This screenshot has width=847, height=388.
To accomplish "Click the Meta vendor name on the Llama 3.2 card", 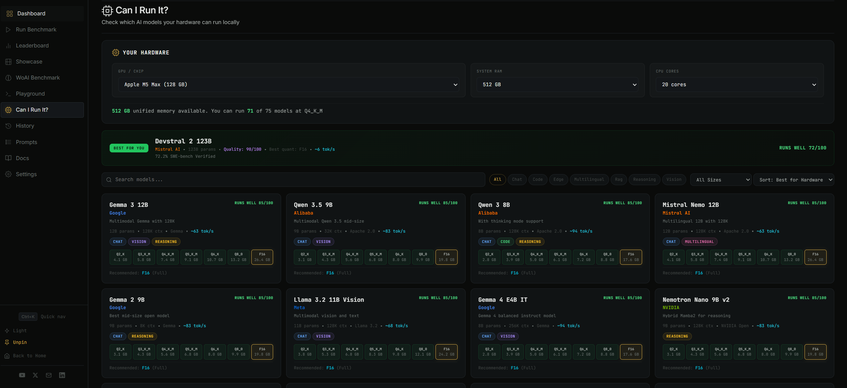I will [299, 307].
